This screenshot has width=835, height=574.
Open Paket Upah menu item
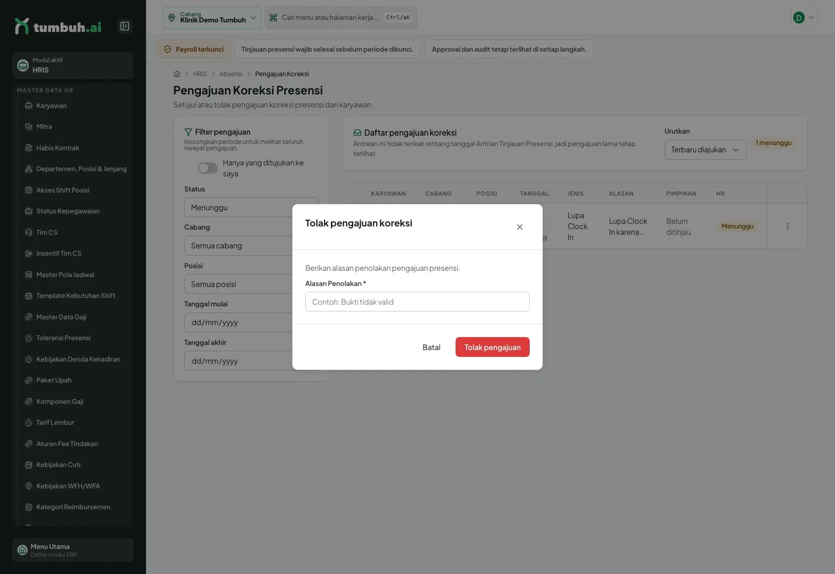coord(75,380)
